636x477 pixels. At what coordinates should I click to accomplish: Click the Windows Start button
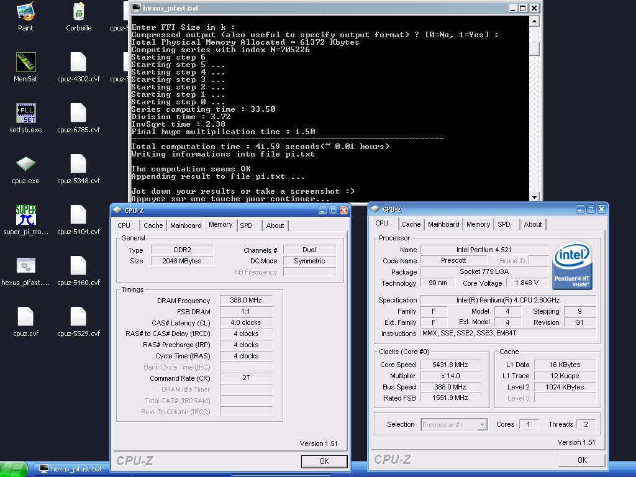click(14, 469)
